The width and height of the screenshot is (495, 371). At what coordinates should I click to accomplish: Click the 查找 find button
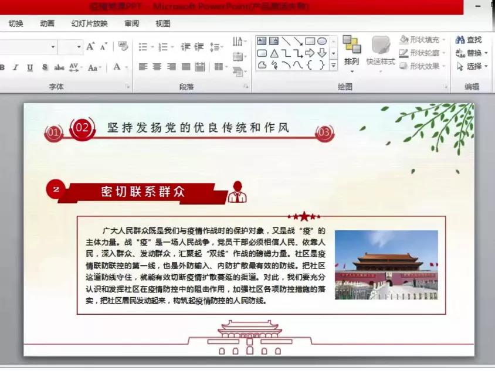(x=469, y=40)
